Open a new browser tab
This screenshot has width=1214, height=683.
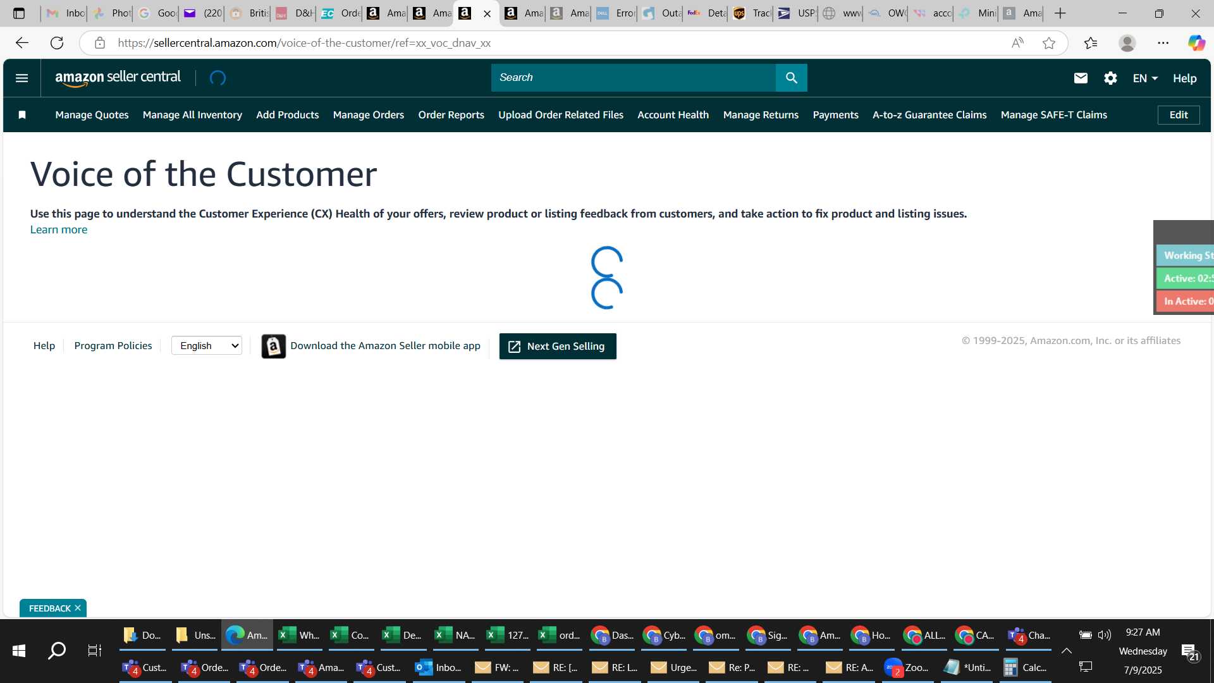(1060, 13)
